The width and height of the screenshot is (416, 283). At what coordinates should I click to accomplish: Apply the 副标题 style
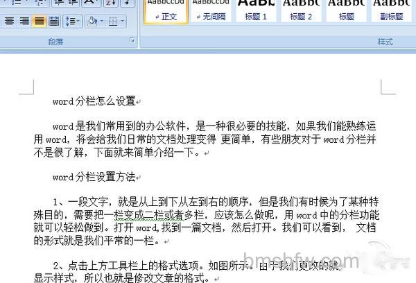point(391,11)
